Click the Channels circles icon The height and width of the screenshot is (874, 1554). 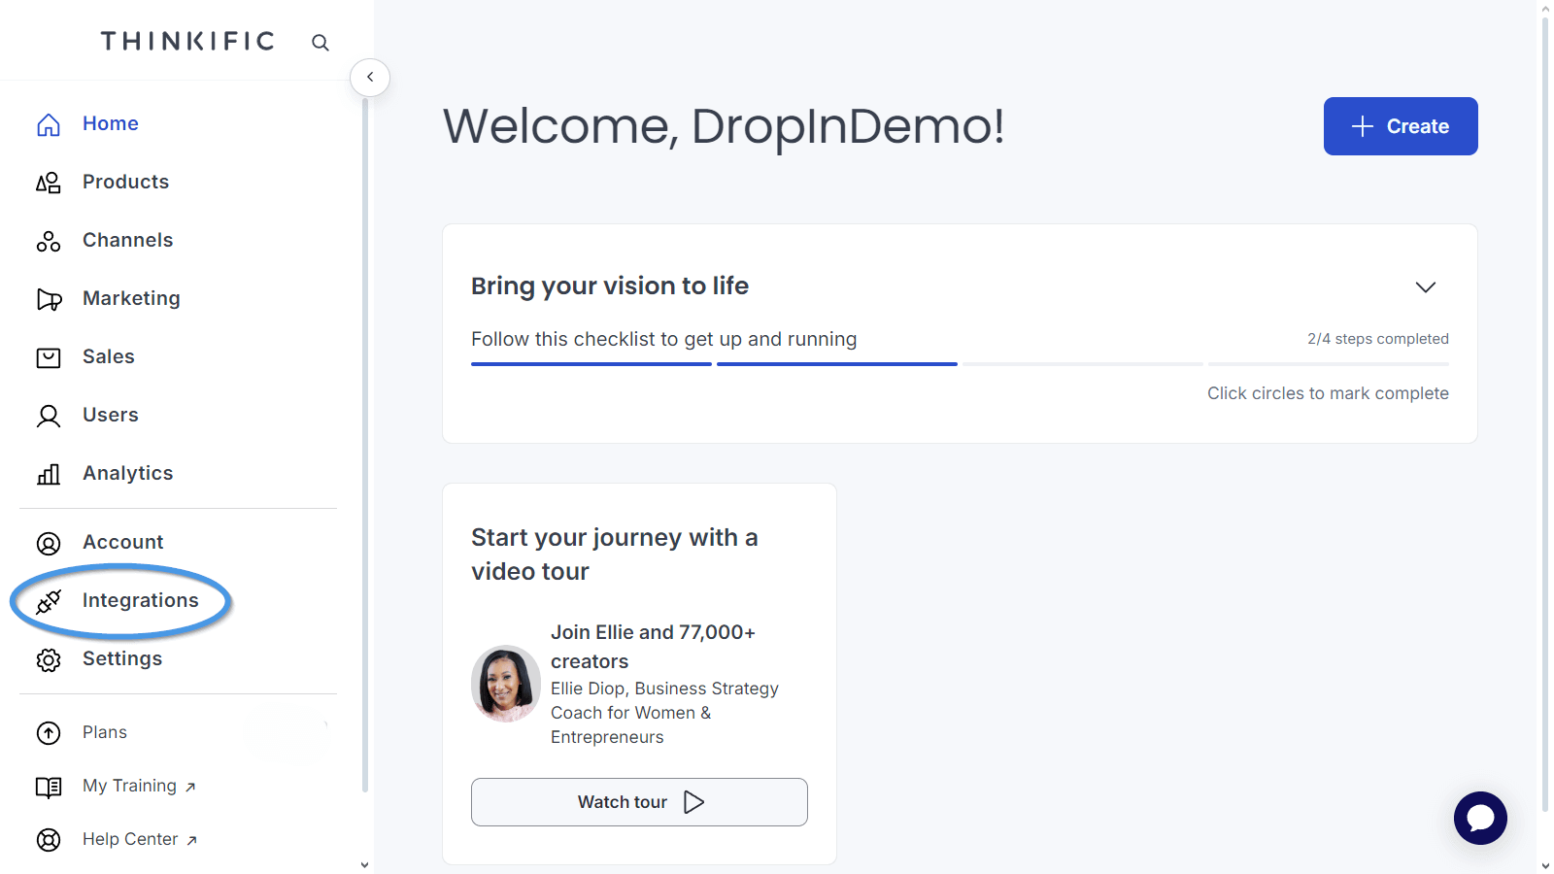pyautogui.click(x=49, y=241)
